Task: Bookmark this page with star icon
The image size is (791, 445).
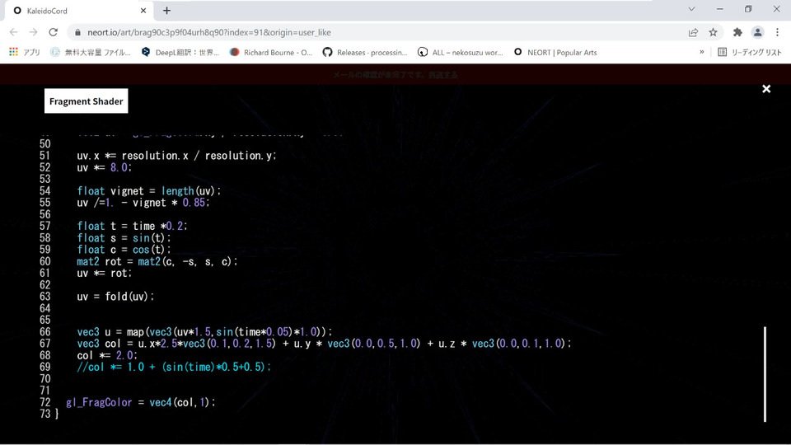Action: point(713,32)
